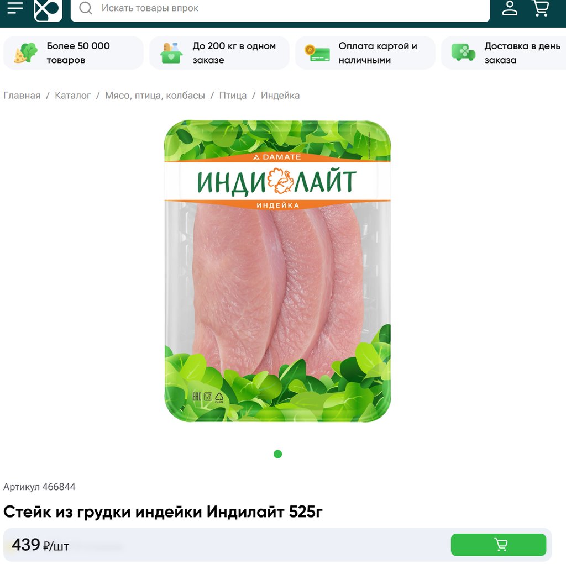Open 'Мясо, птица, колбасы' breadcrumb
The image size is (566, 564).
pos(155,96)
